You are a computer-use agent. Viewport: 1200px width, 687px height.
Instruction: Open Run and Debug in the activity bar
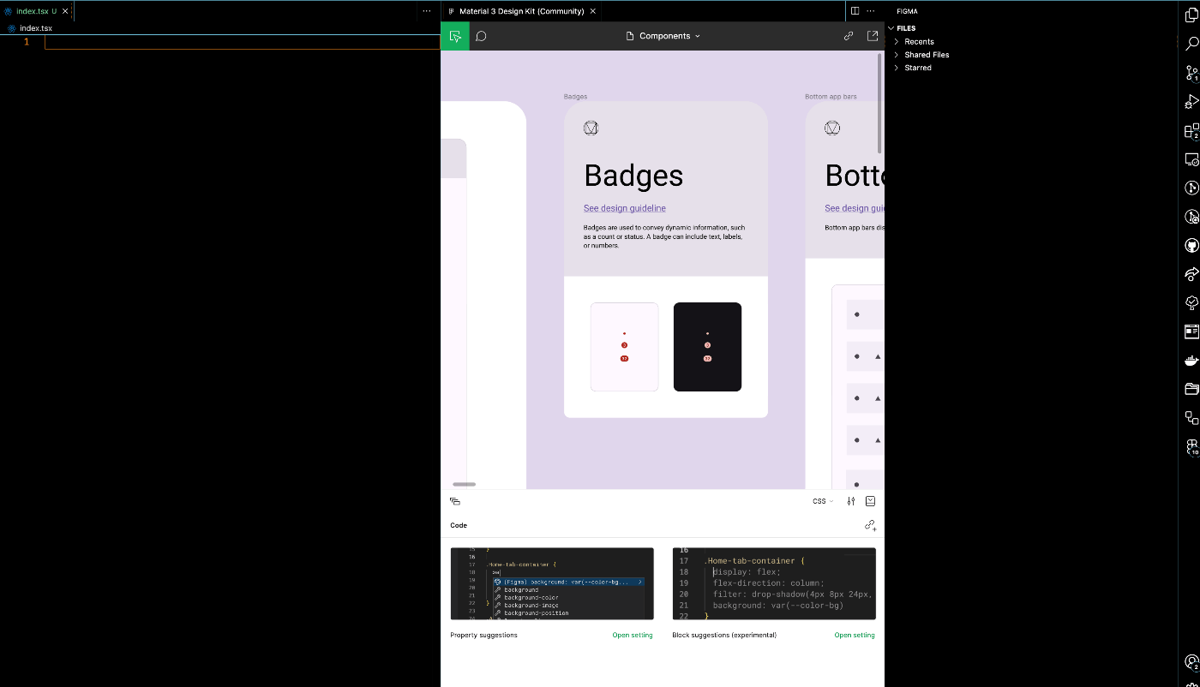coord(1191,102)
